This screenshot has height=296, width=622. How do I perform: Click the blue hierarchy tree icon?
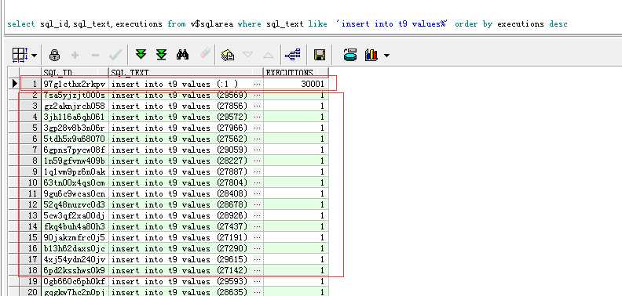(293, 55)
